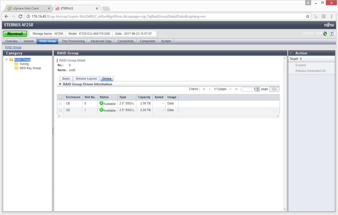Open the Component menu tab
Screen dimensions: 338x215
pyautogui.click(x=147, y=41)
